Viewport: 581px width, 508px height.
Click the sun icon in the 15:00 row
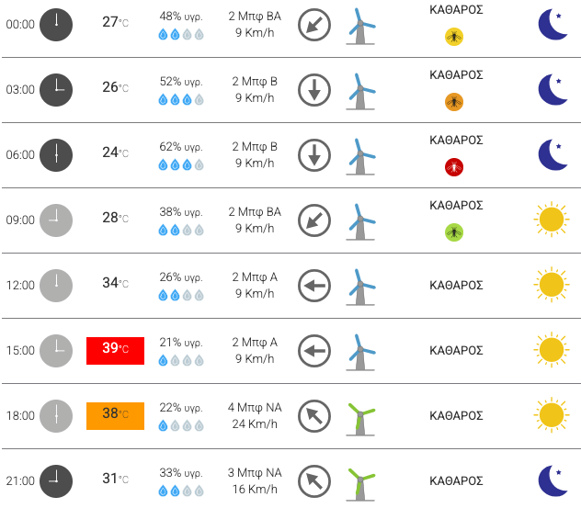coord(552,349)
